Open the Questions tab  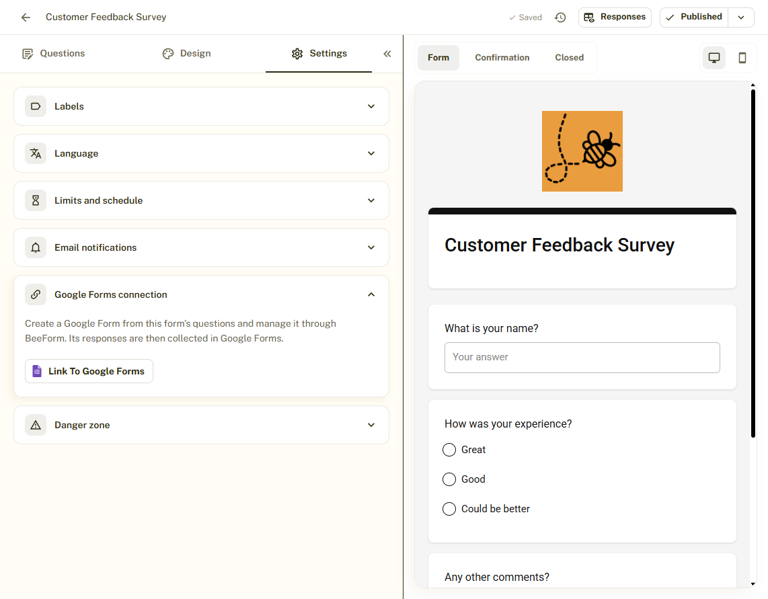pos(53,53)
